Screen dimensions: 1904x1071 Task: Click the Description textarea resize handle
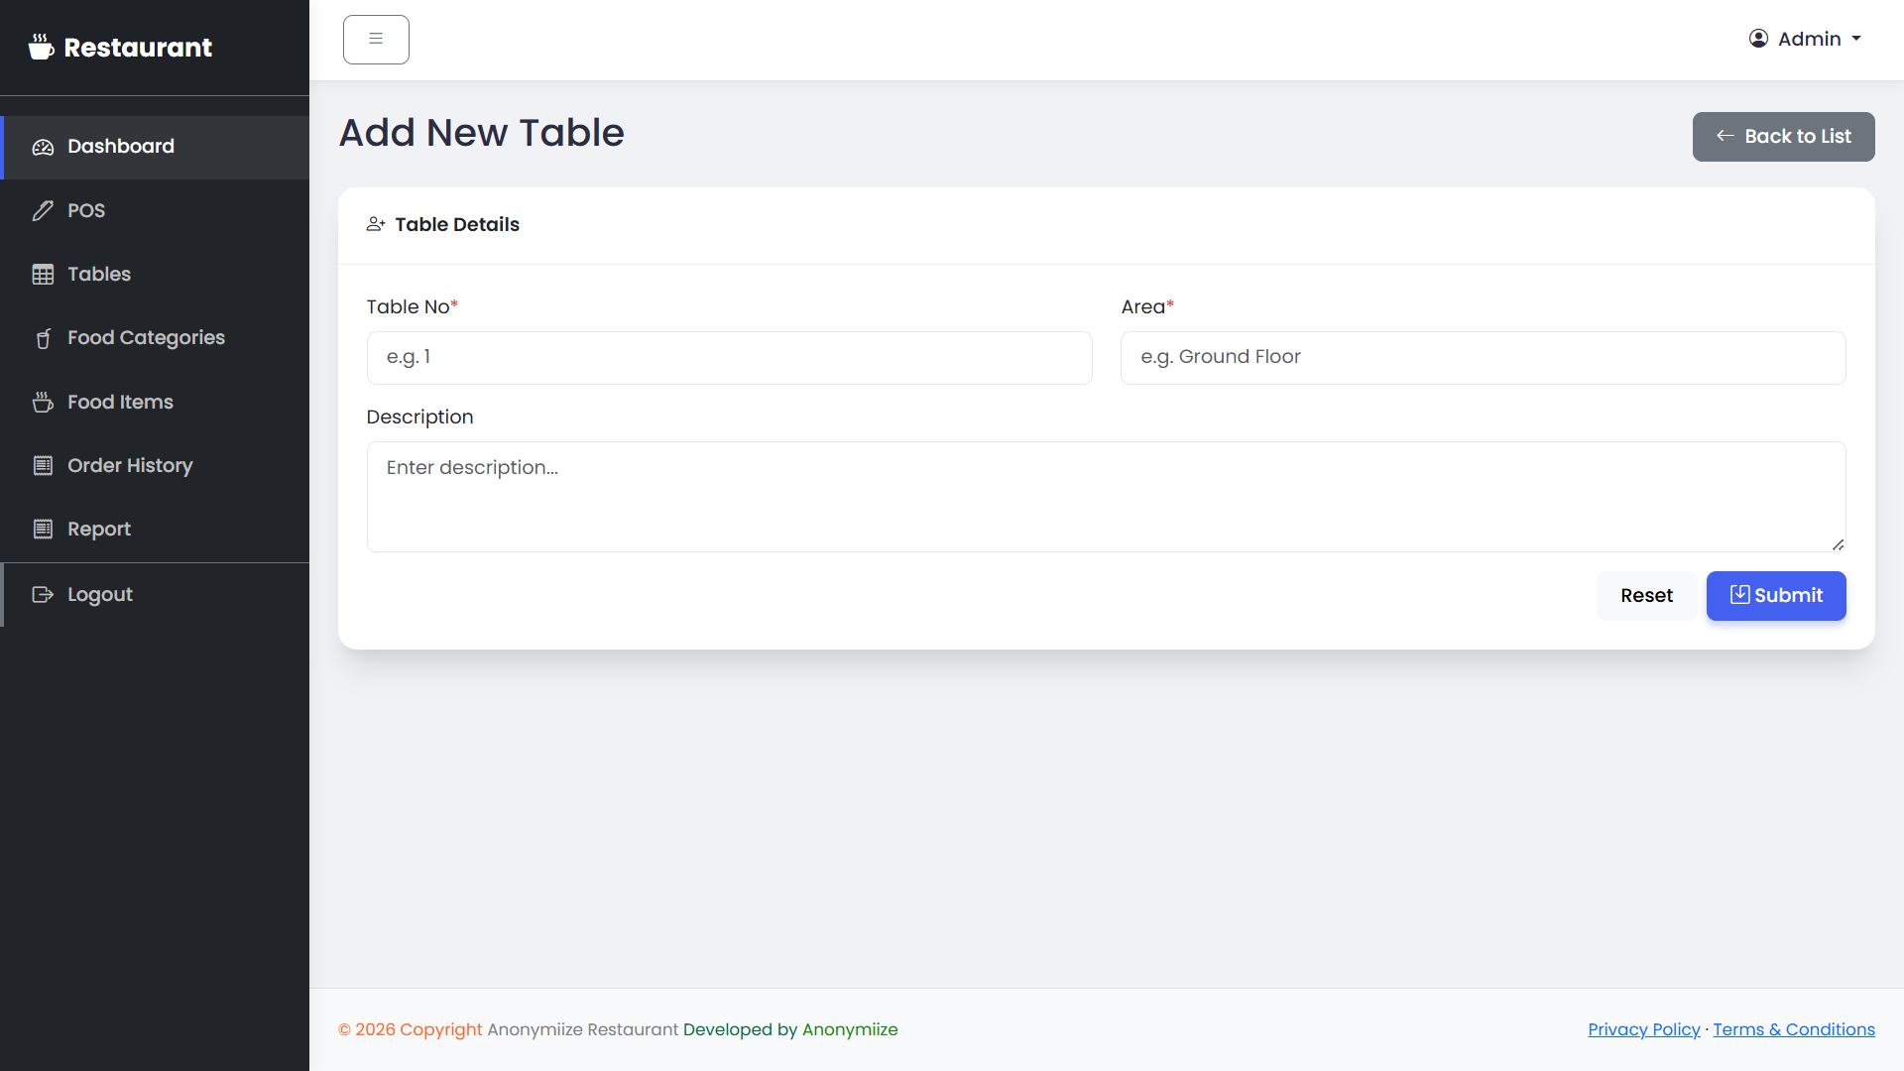[x=1838, y=544]
